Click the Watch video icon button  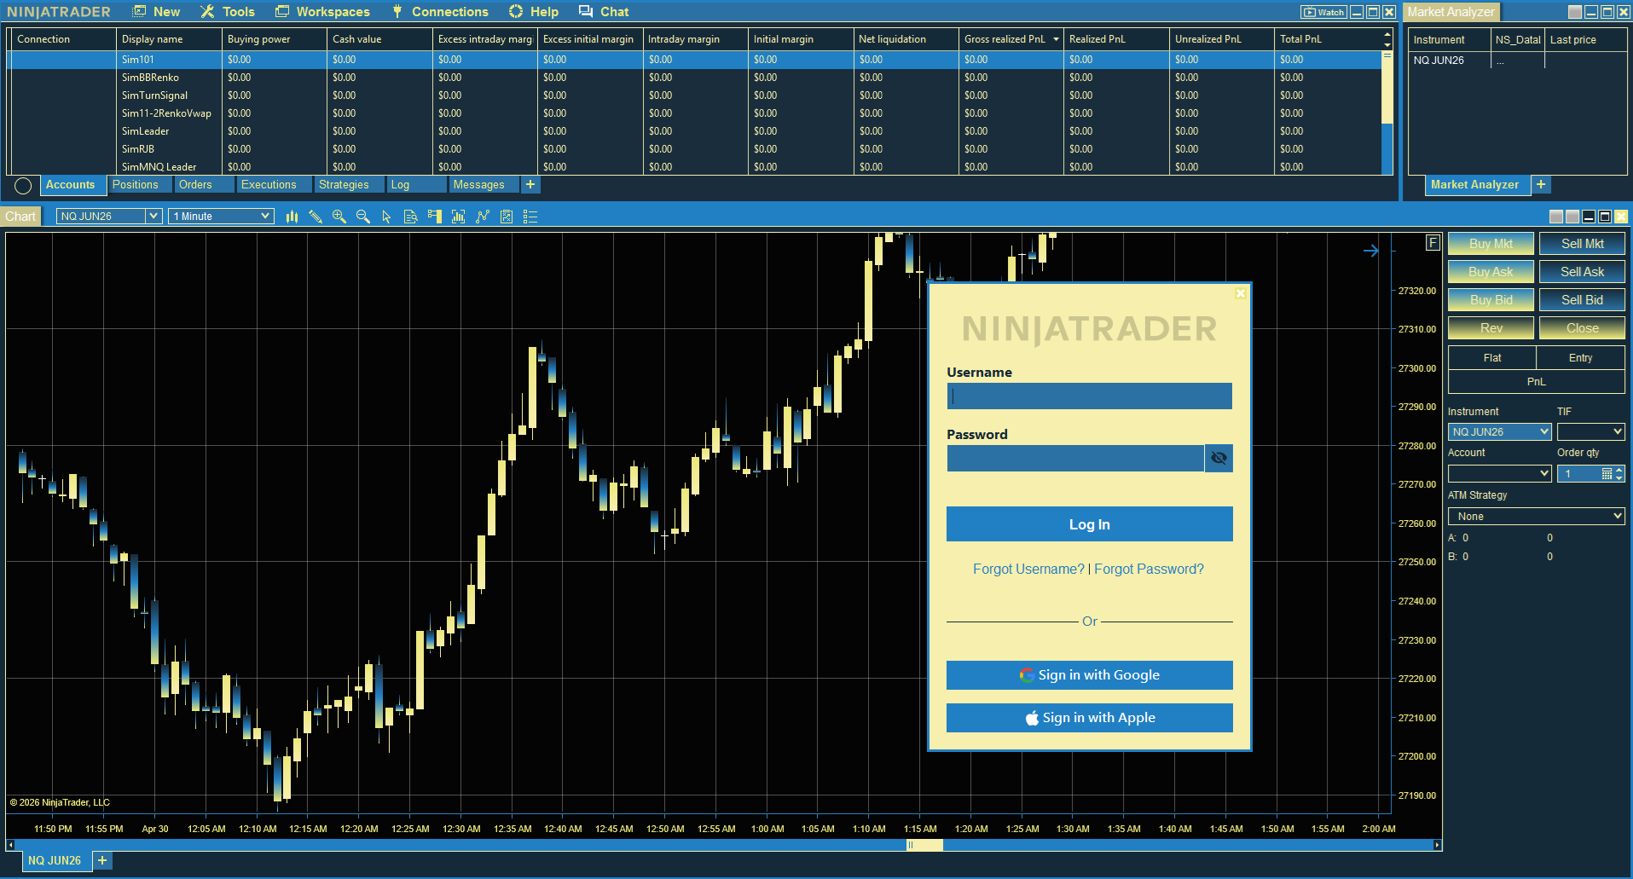tap(1323, 12)
